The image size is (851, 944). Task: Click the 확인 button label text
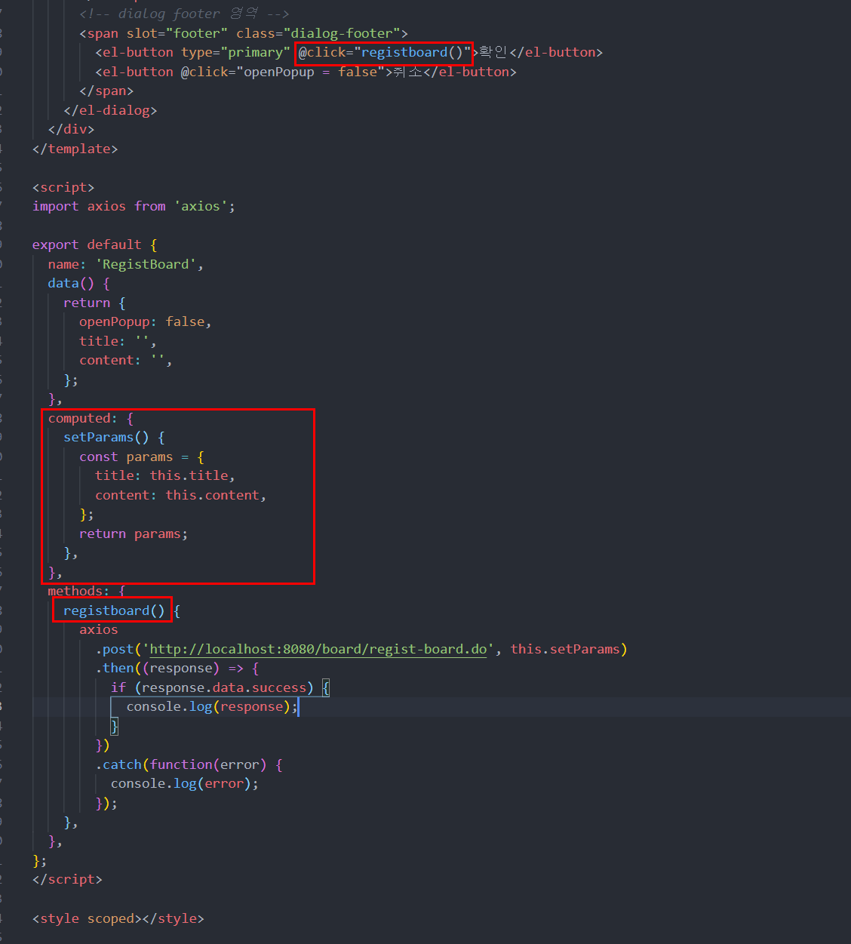493,52
